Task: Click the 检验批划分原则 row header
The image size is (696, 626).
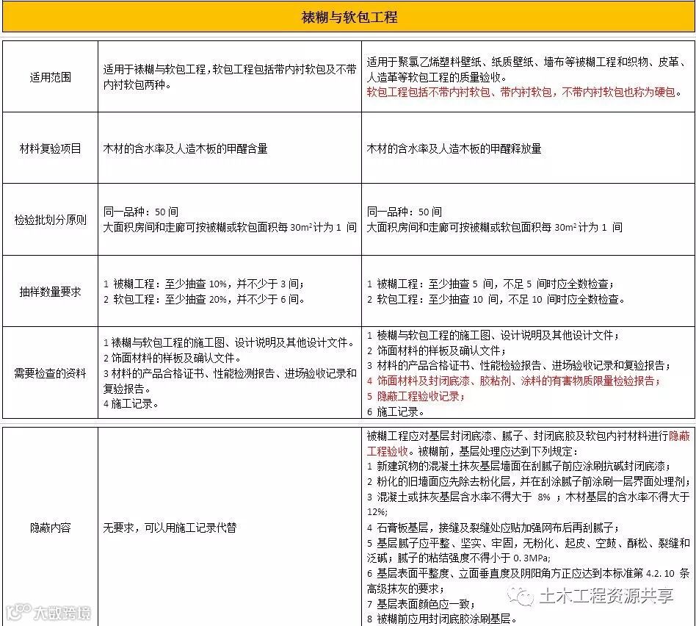Action: point(50,219)
